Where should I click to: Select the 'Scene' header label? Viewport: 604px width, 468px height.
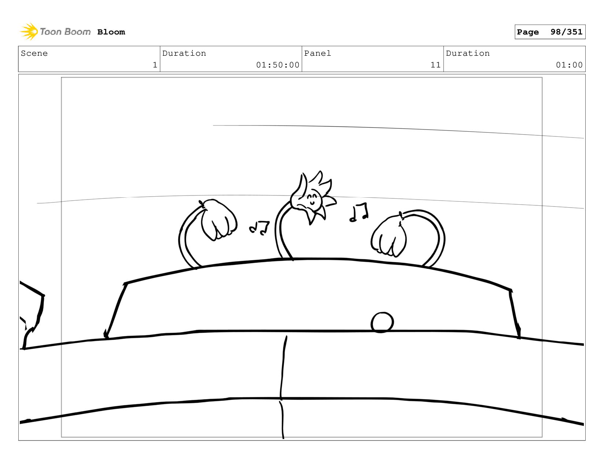click(x=34, y=53)
